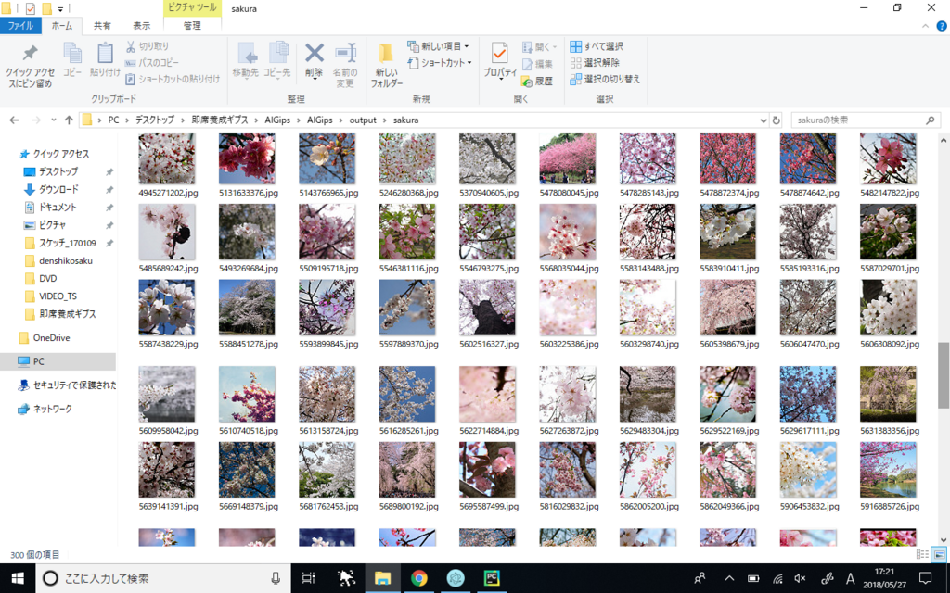Click the AIGips breadcrumb before output
The width and height of the screenshot is (950, 593).
tap(320, 120)
